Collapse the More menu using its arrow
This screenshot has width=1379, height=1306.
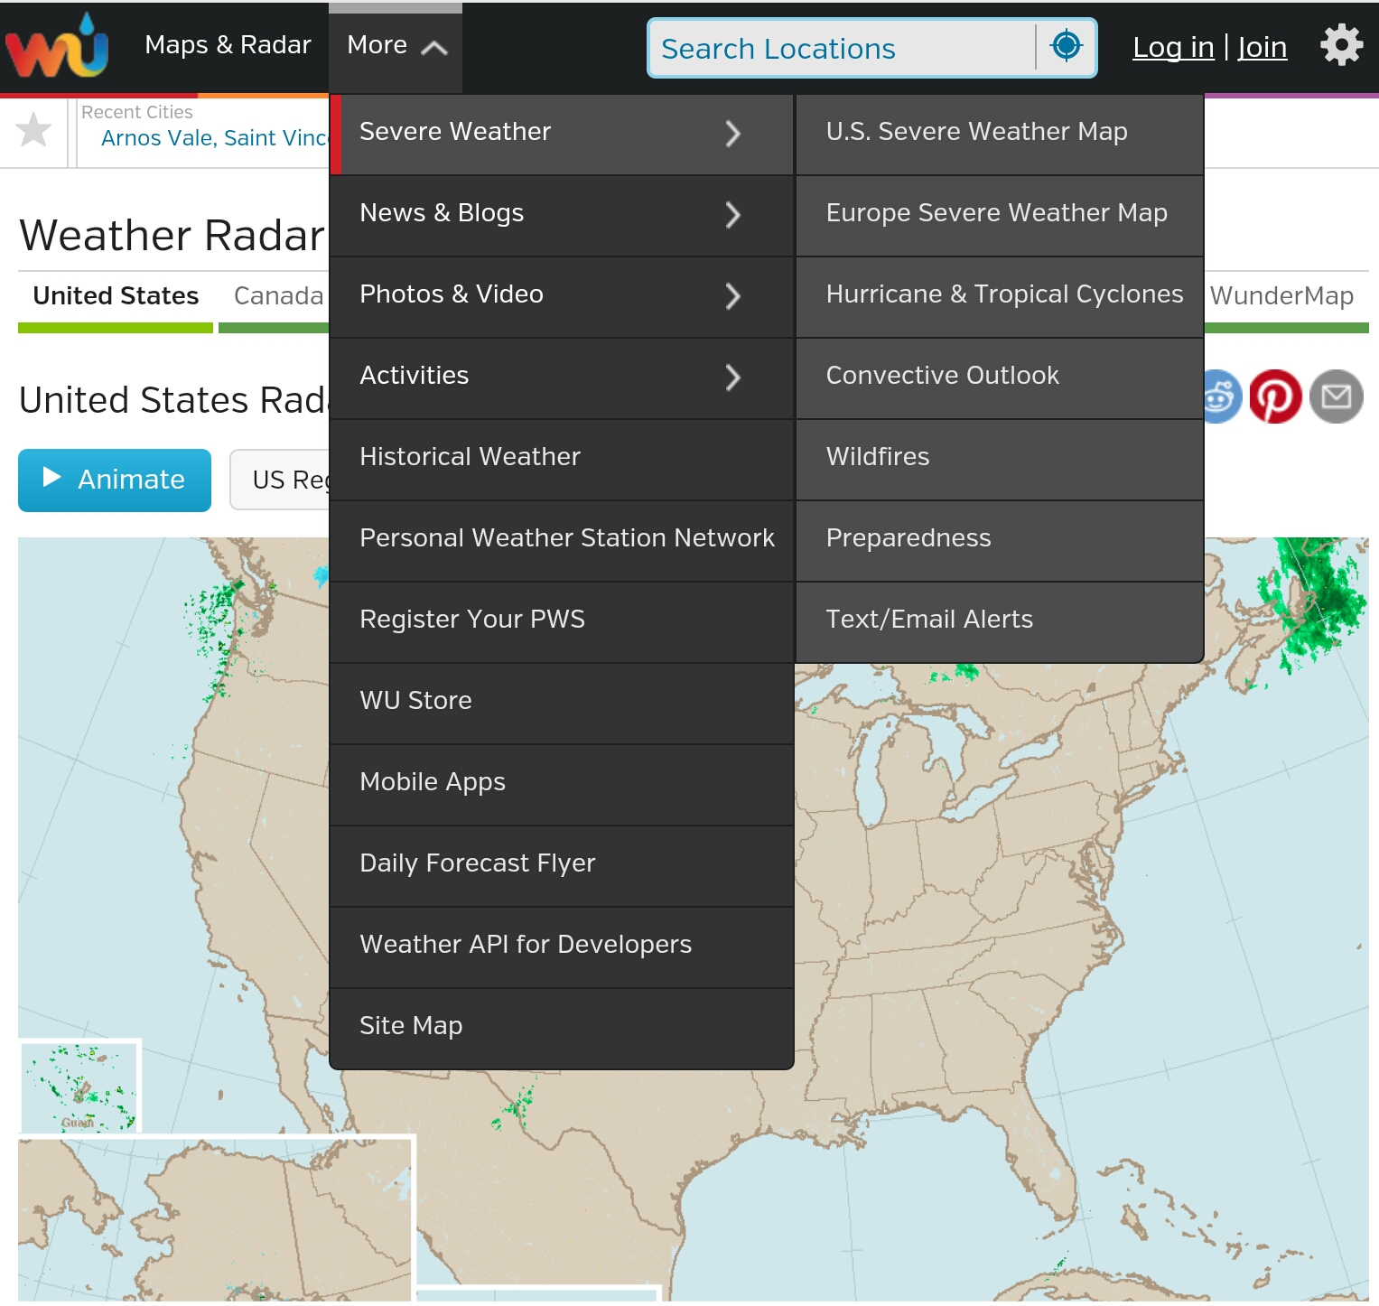tap(434, 48)
